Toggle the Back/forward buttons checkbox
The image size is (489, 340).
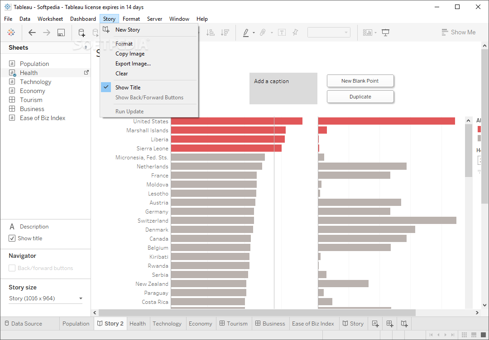click(12, 268)
